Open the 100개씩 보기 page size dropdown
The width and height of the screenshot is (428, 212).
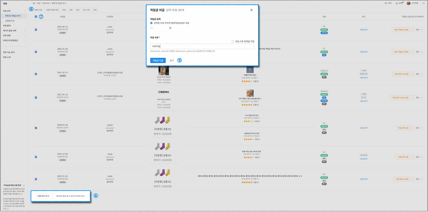pos(44,196)
